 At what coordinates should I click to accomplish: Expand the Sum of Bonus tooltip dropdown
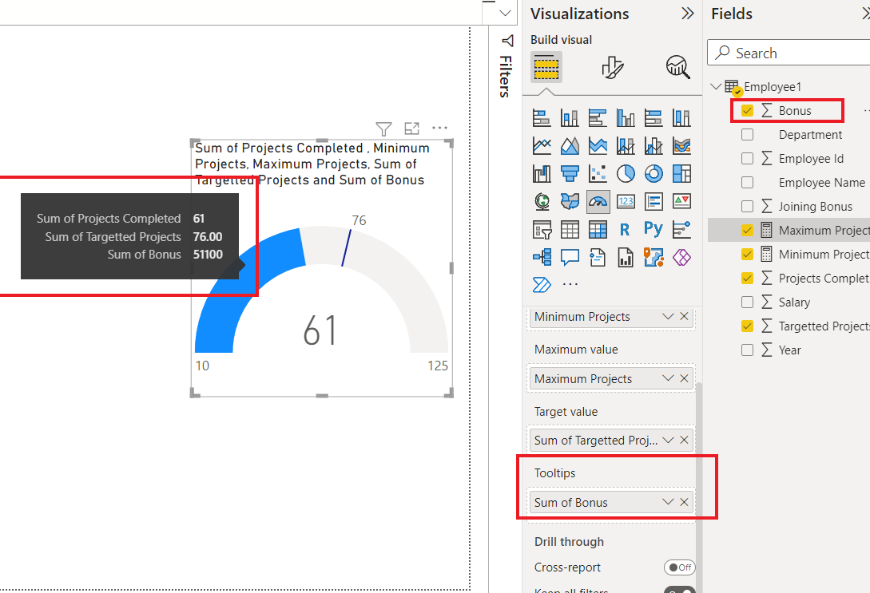[668, 502]
